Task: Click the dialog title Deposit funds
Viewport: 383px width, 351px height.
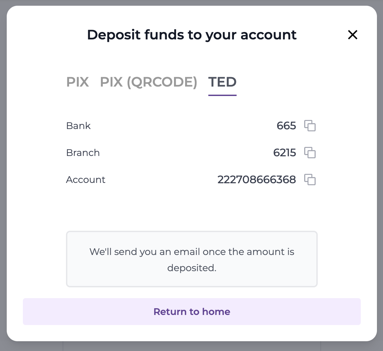Action: coord(191,35)
